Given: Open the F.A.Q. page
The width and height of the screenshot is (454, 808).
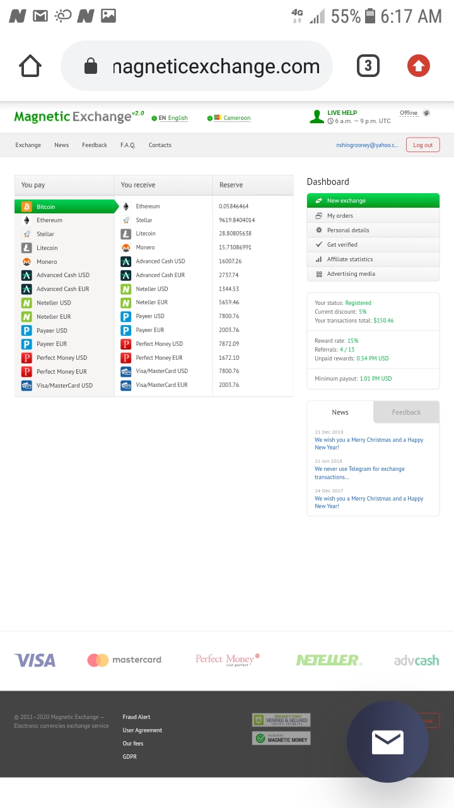Looking at the screenshot, I should [x=128, y=145].
